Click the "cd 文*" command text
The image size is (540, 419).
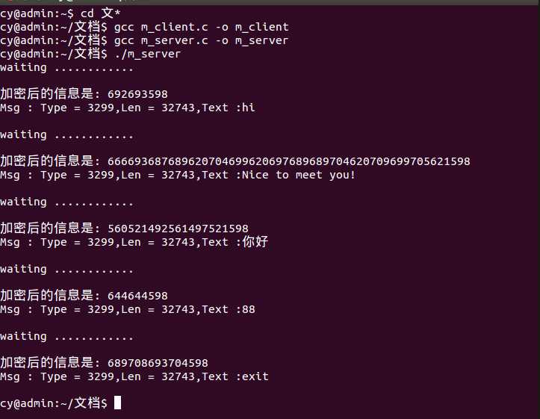96,13
